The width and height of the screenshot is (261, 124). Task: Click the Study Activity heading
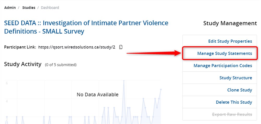[23, 64]
